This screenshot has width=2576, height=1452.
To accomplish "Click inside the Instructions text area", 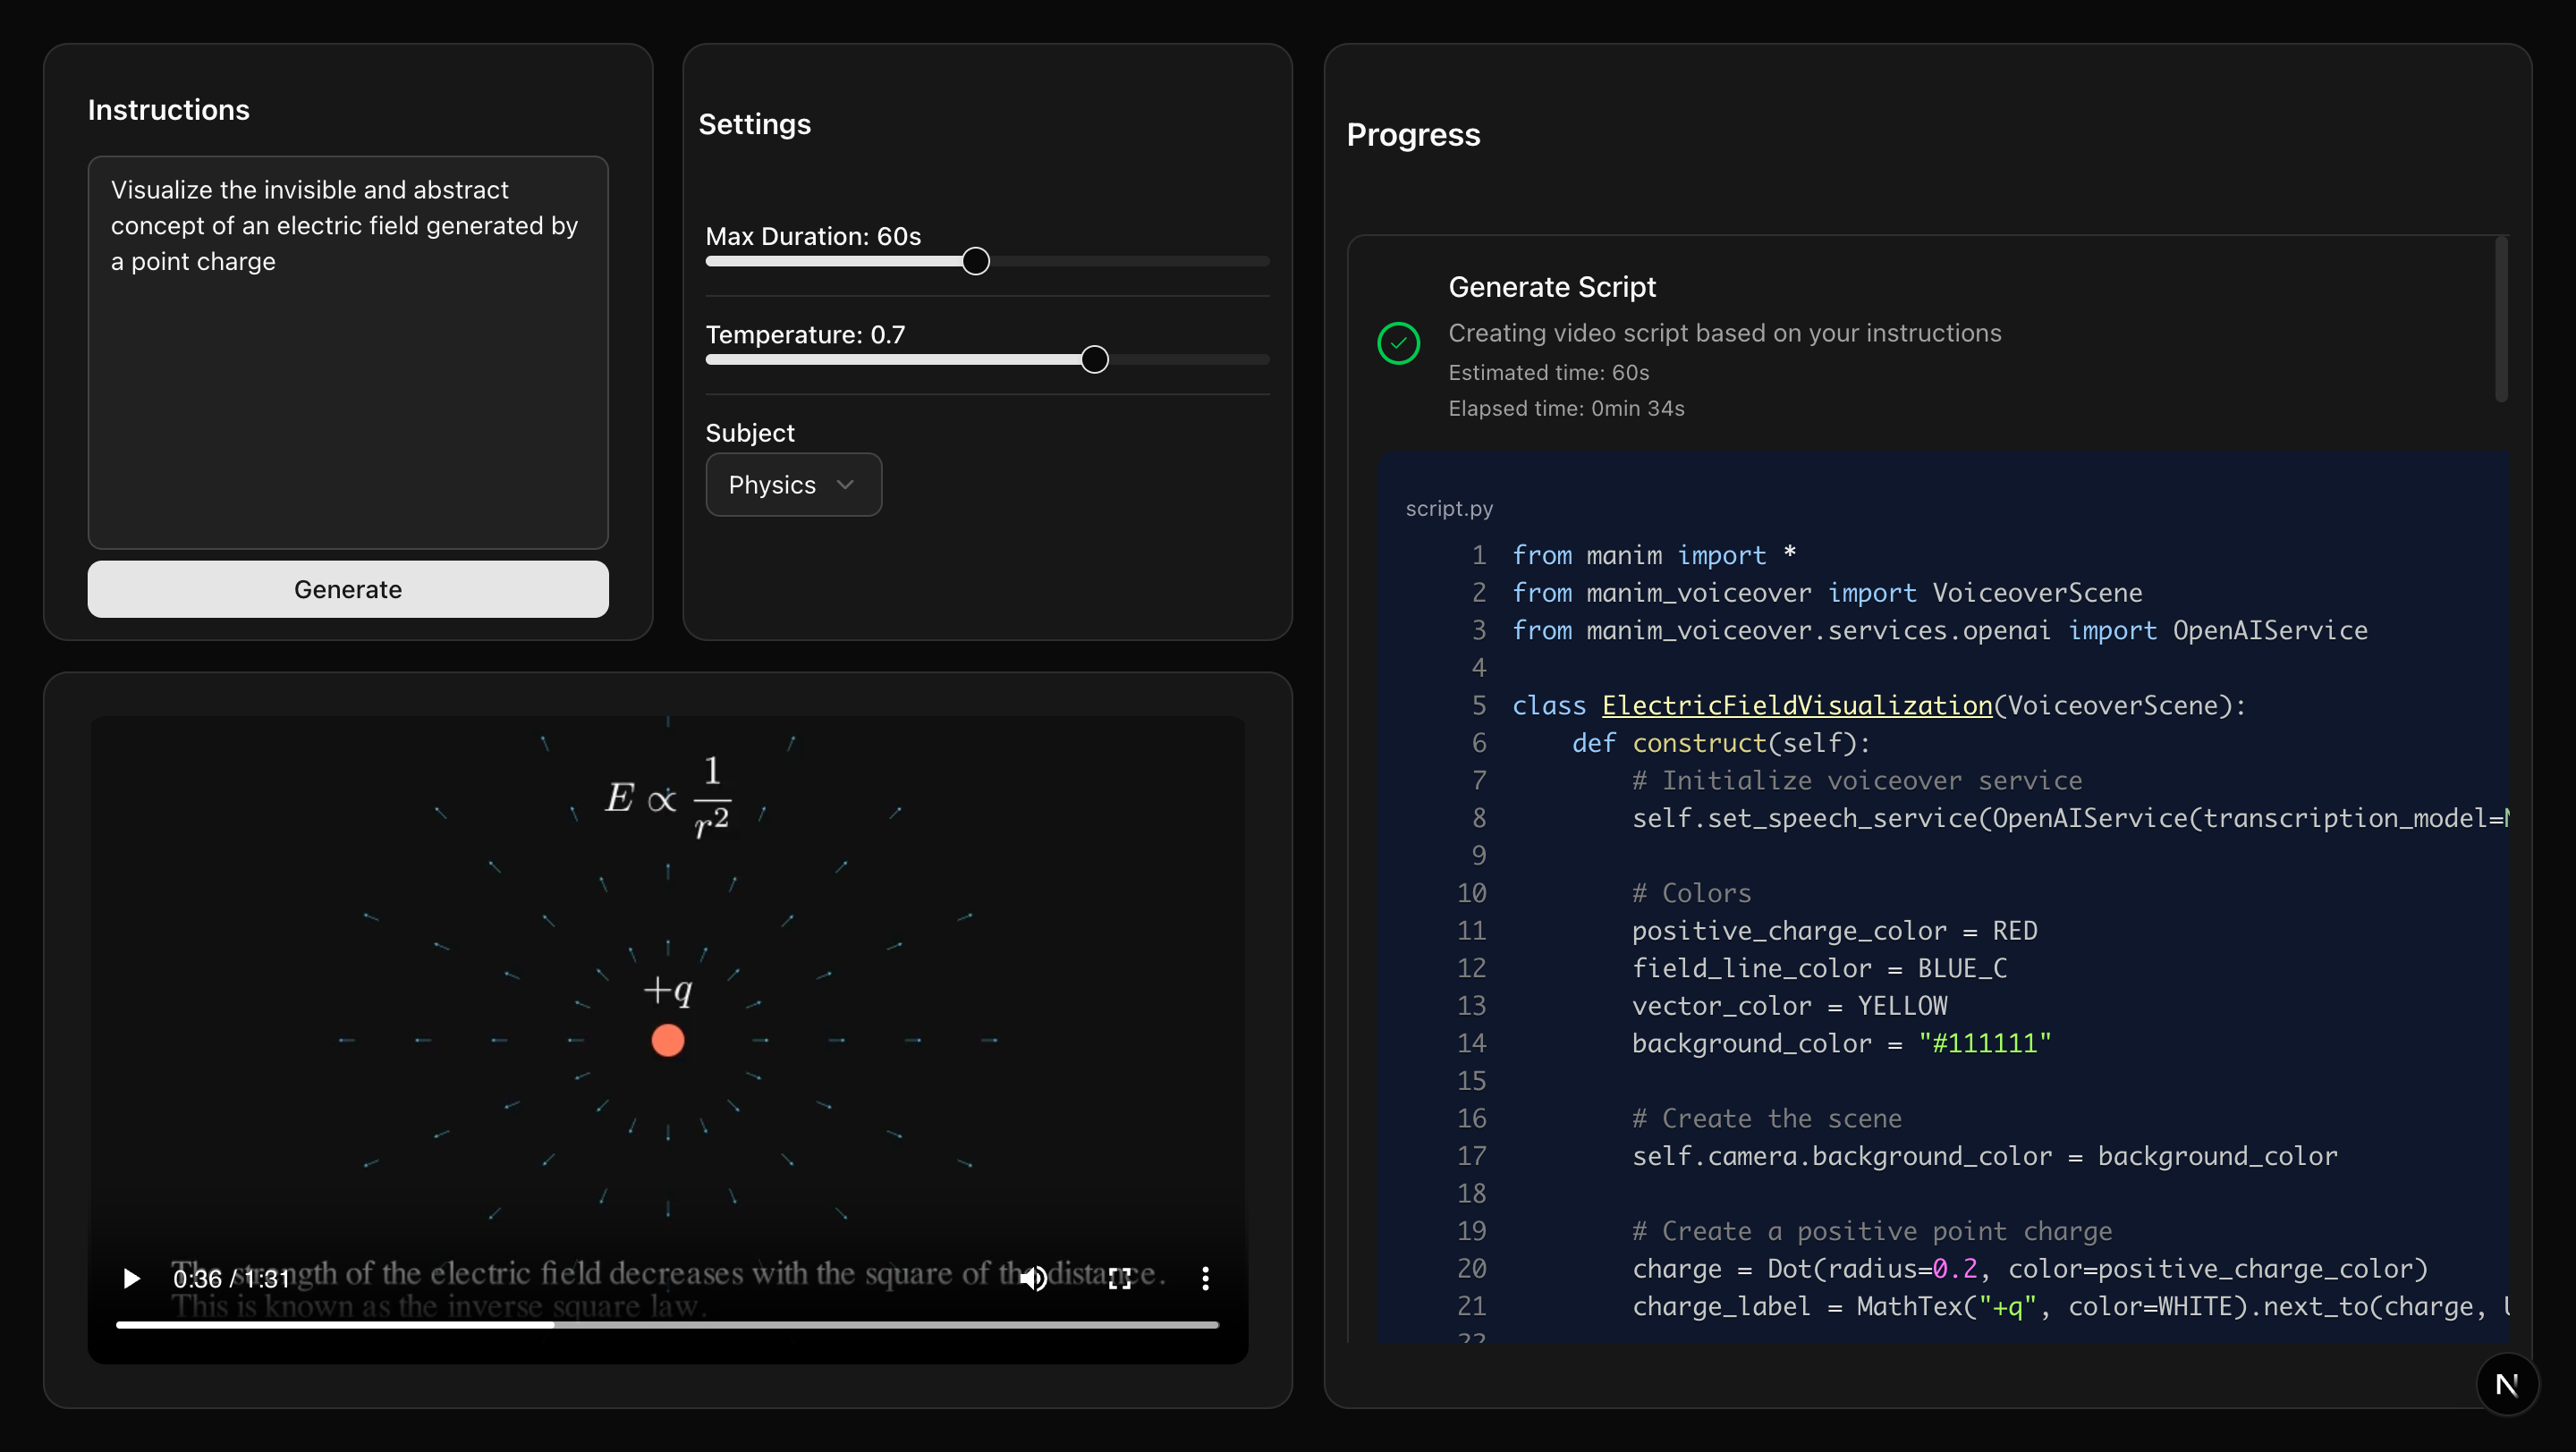I will 348,400.
